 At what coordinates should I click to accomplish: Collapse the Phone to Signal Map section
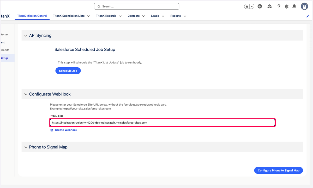pyautogui.click(x=26, y=147)
